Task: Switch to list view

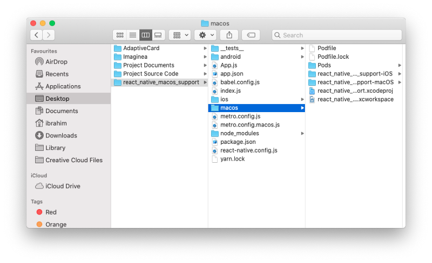Action: (133, 35)
